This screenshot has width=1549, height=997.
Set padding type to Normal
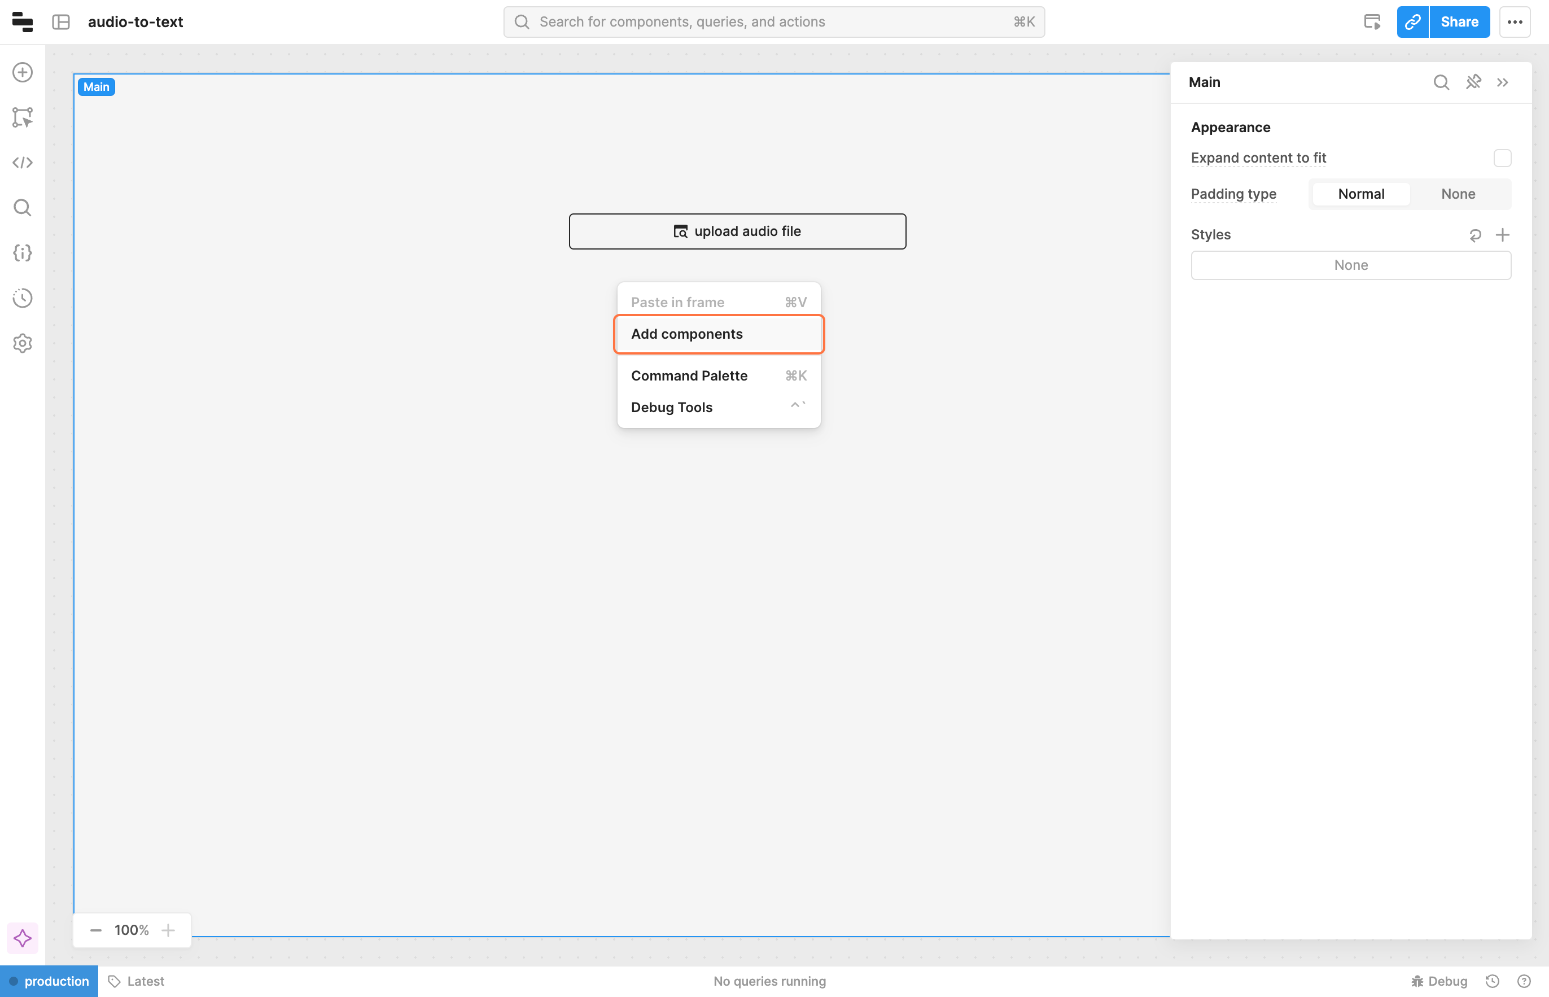tap(1360, 194)
